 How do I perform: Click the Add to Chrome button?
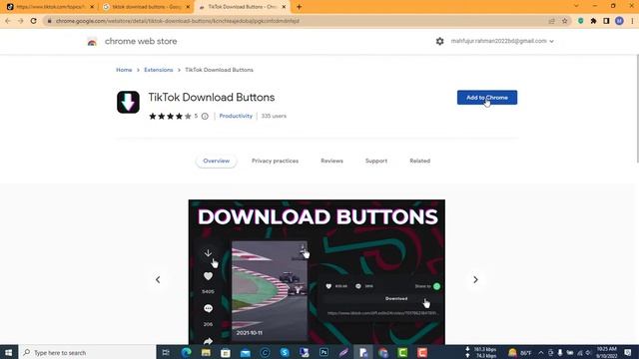click(x=487, y=98)
